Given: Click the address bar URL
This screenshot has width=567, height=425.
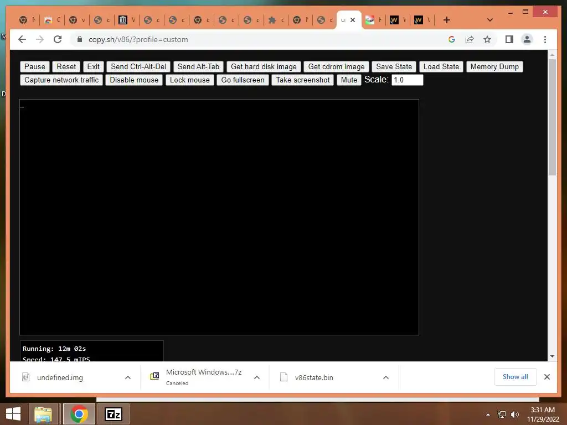Looking at the screenshot, I should (138, 39).
